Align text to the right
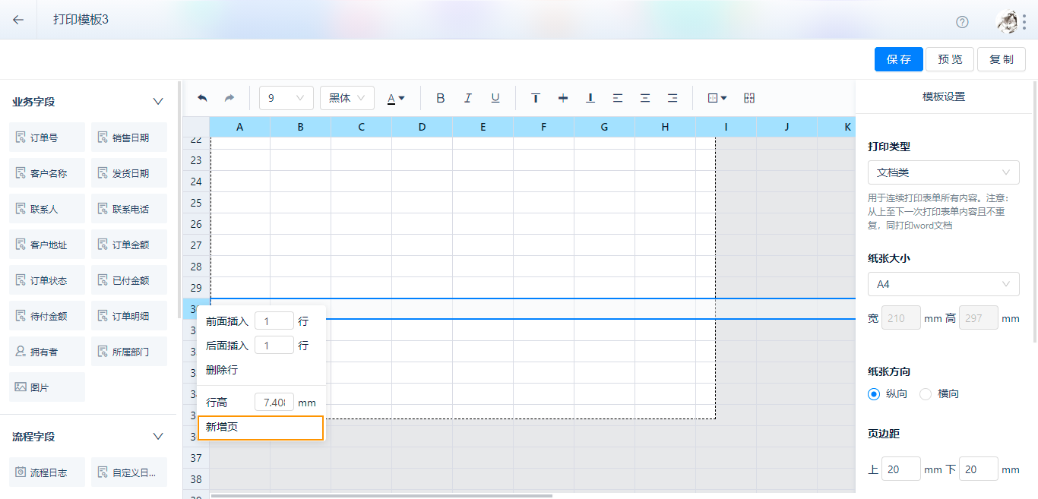 pos(672,98)
